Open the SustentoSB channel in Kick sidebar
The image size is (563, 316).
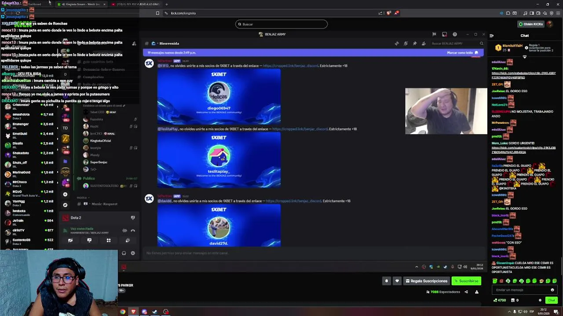pos(29,241)
